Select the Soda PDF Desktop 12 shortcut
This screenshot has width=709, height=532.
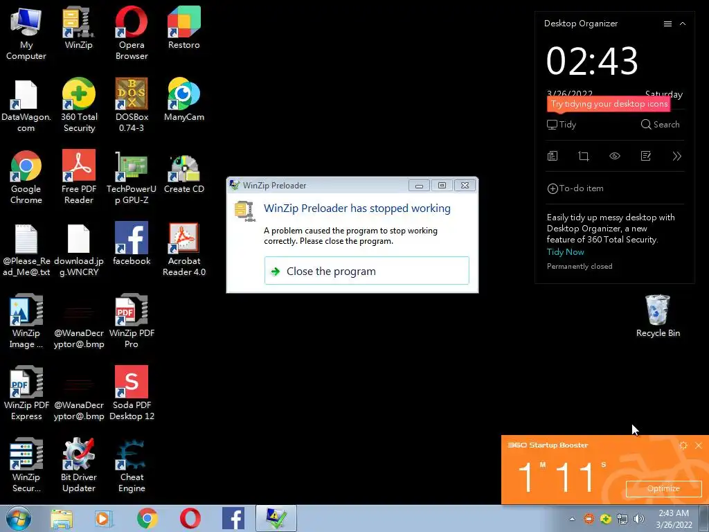coord(132,393)
